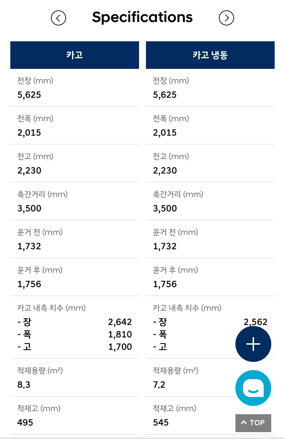Image resolution: width=285 pixels, height=439 pixels.
Task: Click the Specifications heading
Action: tap(142, 17)
